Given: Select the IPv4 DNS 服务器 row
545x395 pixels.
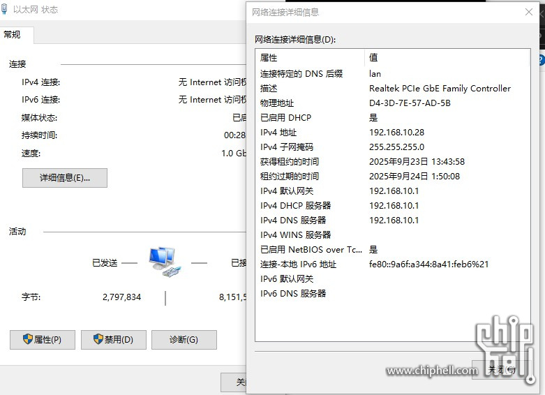Looking at the screenshot, I should [393, 220].
